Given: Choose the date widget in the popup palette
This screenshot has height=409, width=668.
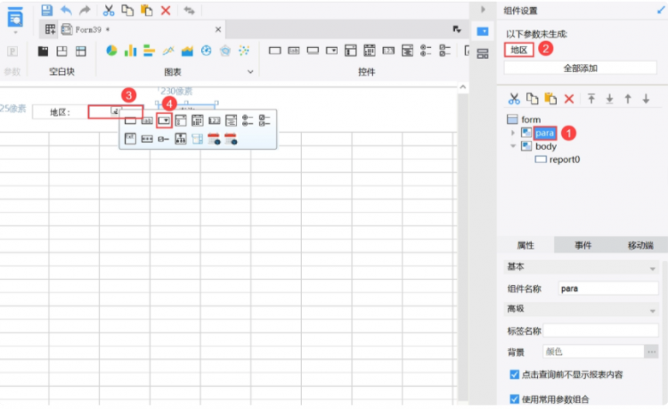Looking at the screenshot, I should point(197,120).
